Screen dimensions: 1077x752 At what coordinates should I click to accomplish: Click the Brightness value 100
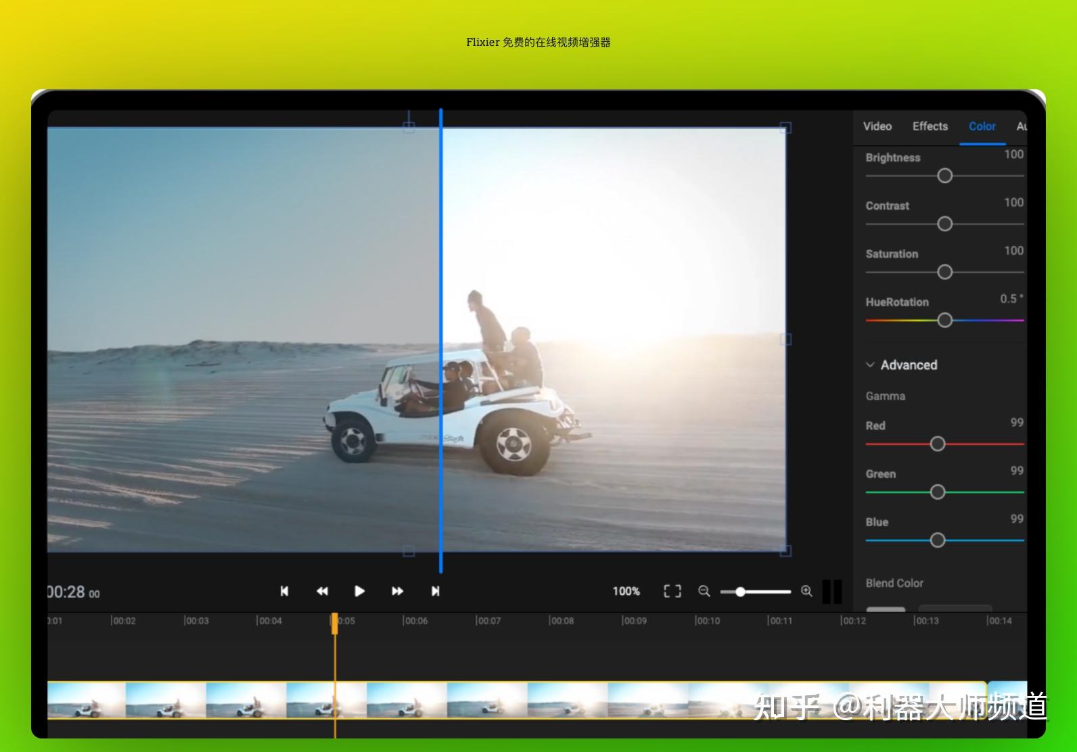tap(1013, 154)
